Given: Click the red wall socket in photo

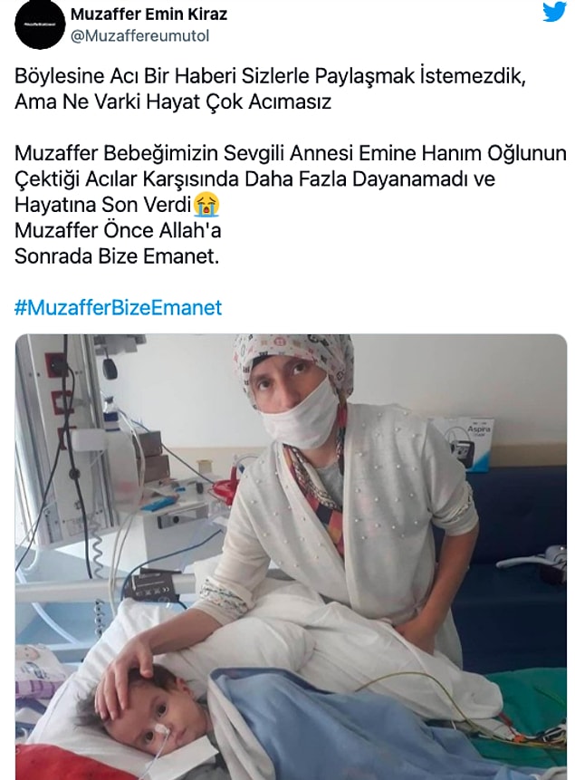Looking at the screenshot, I should click(56, 366).
